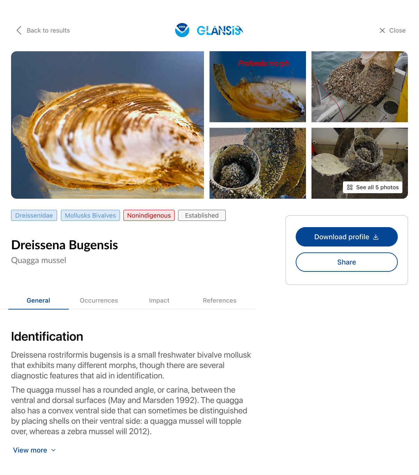Click the Mollusks Bivalves tag
Viewport: 419px width, 475px height.
pyautogui.click(x=90, y=215)
